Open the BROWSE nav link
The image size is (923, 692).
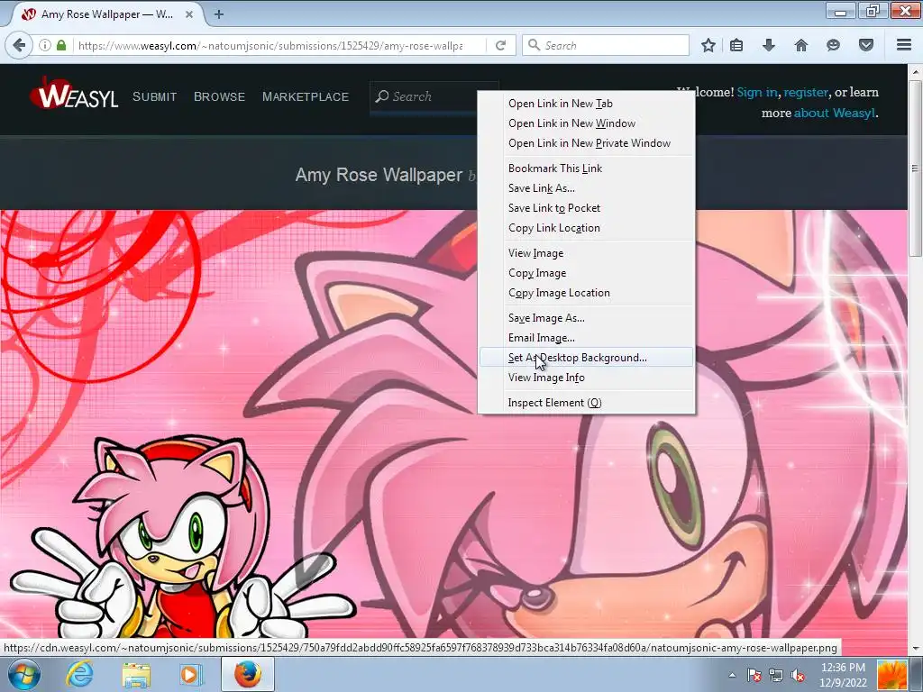[220, 97]
